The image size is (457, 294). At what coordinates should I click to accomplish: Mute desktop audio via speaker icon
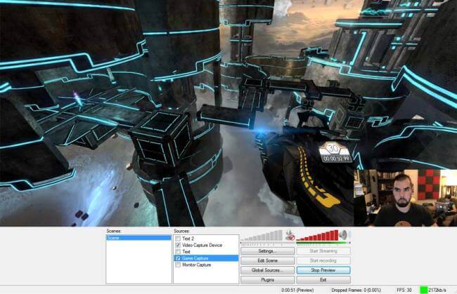click(x=344, y=234)
